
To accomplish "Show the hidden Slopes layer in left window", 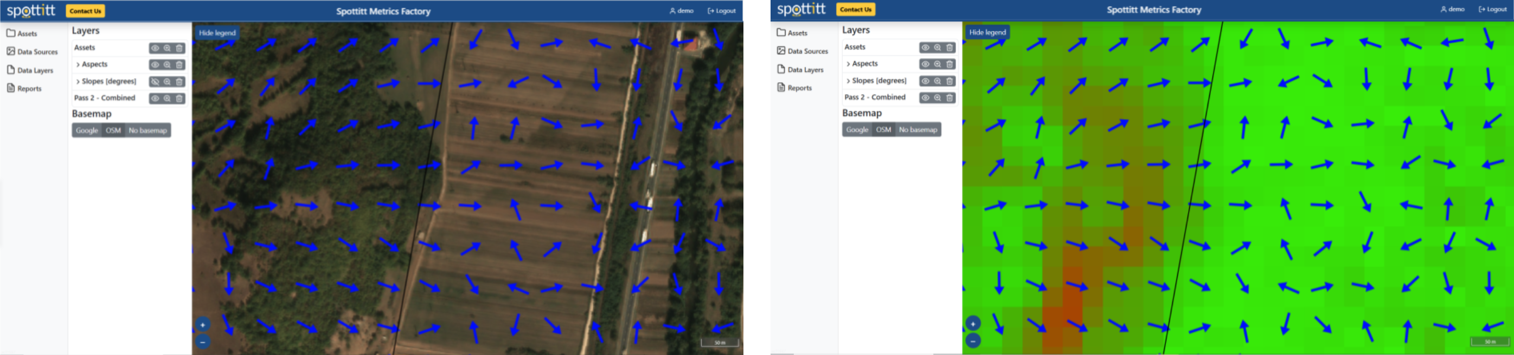I will click(155, 82).
